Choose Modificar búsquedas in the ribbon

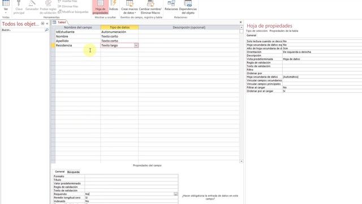[73, 12]
